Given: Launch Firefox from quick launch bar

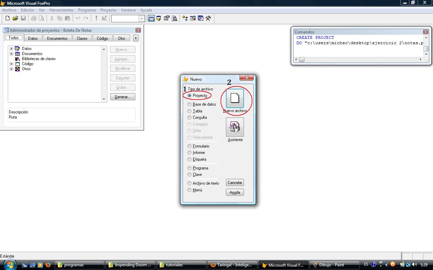Looking at the screenshot, I should (x=48, y=265).
